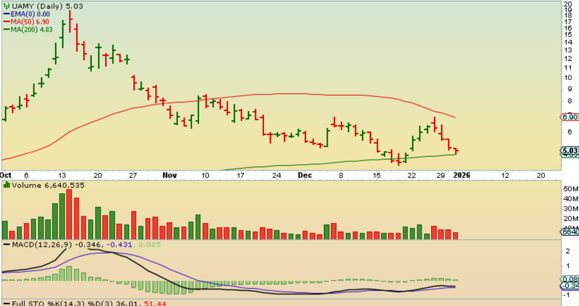Screen dimensions: 579x306
Task: Select the MA(200) 4.83 legend label
Action: click(x=31, y=30)
